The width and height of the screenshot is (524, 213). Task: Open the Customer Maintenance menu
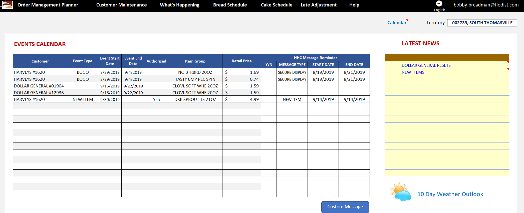[121, 5]
